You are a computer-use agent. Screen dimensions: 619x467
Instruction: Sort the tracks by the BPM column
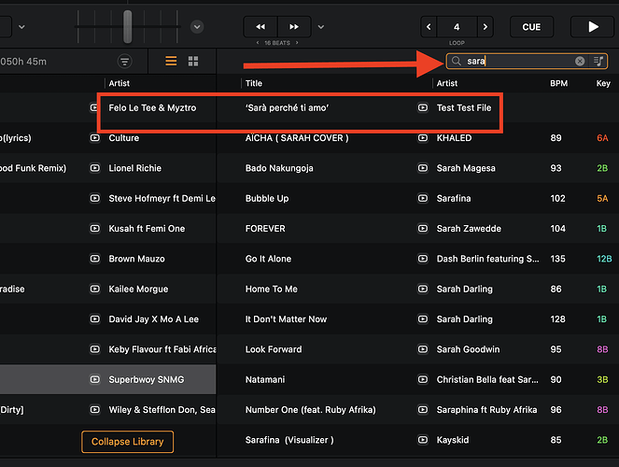558,83
